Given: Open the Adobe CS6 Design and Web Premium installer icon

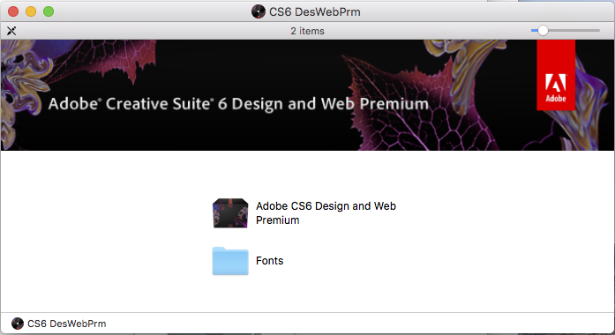Looking at the screenshot, I should [x=230, y=213].
